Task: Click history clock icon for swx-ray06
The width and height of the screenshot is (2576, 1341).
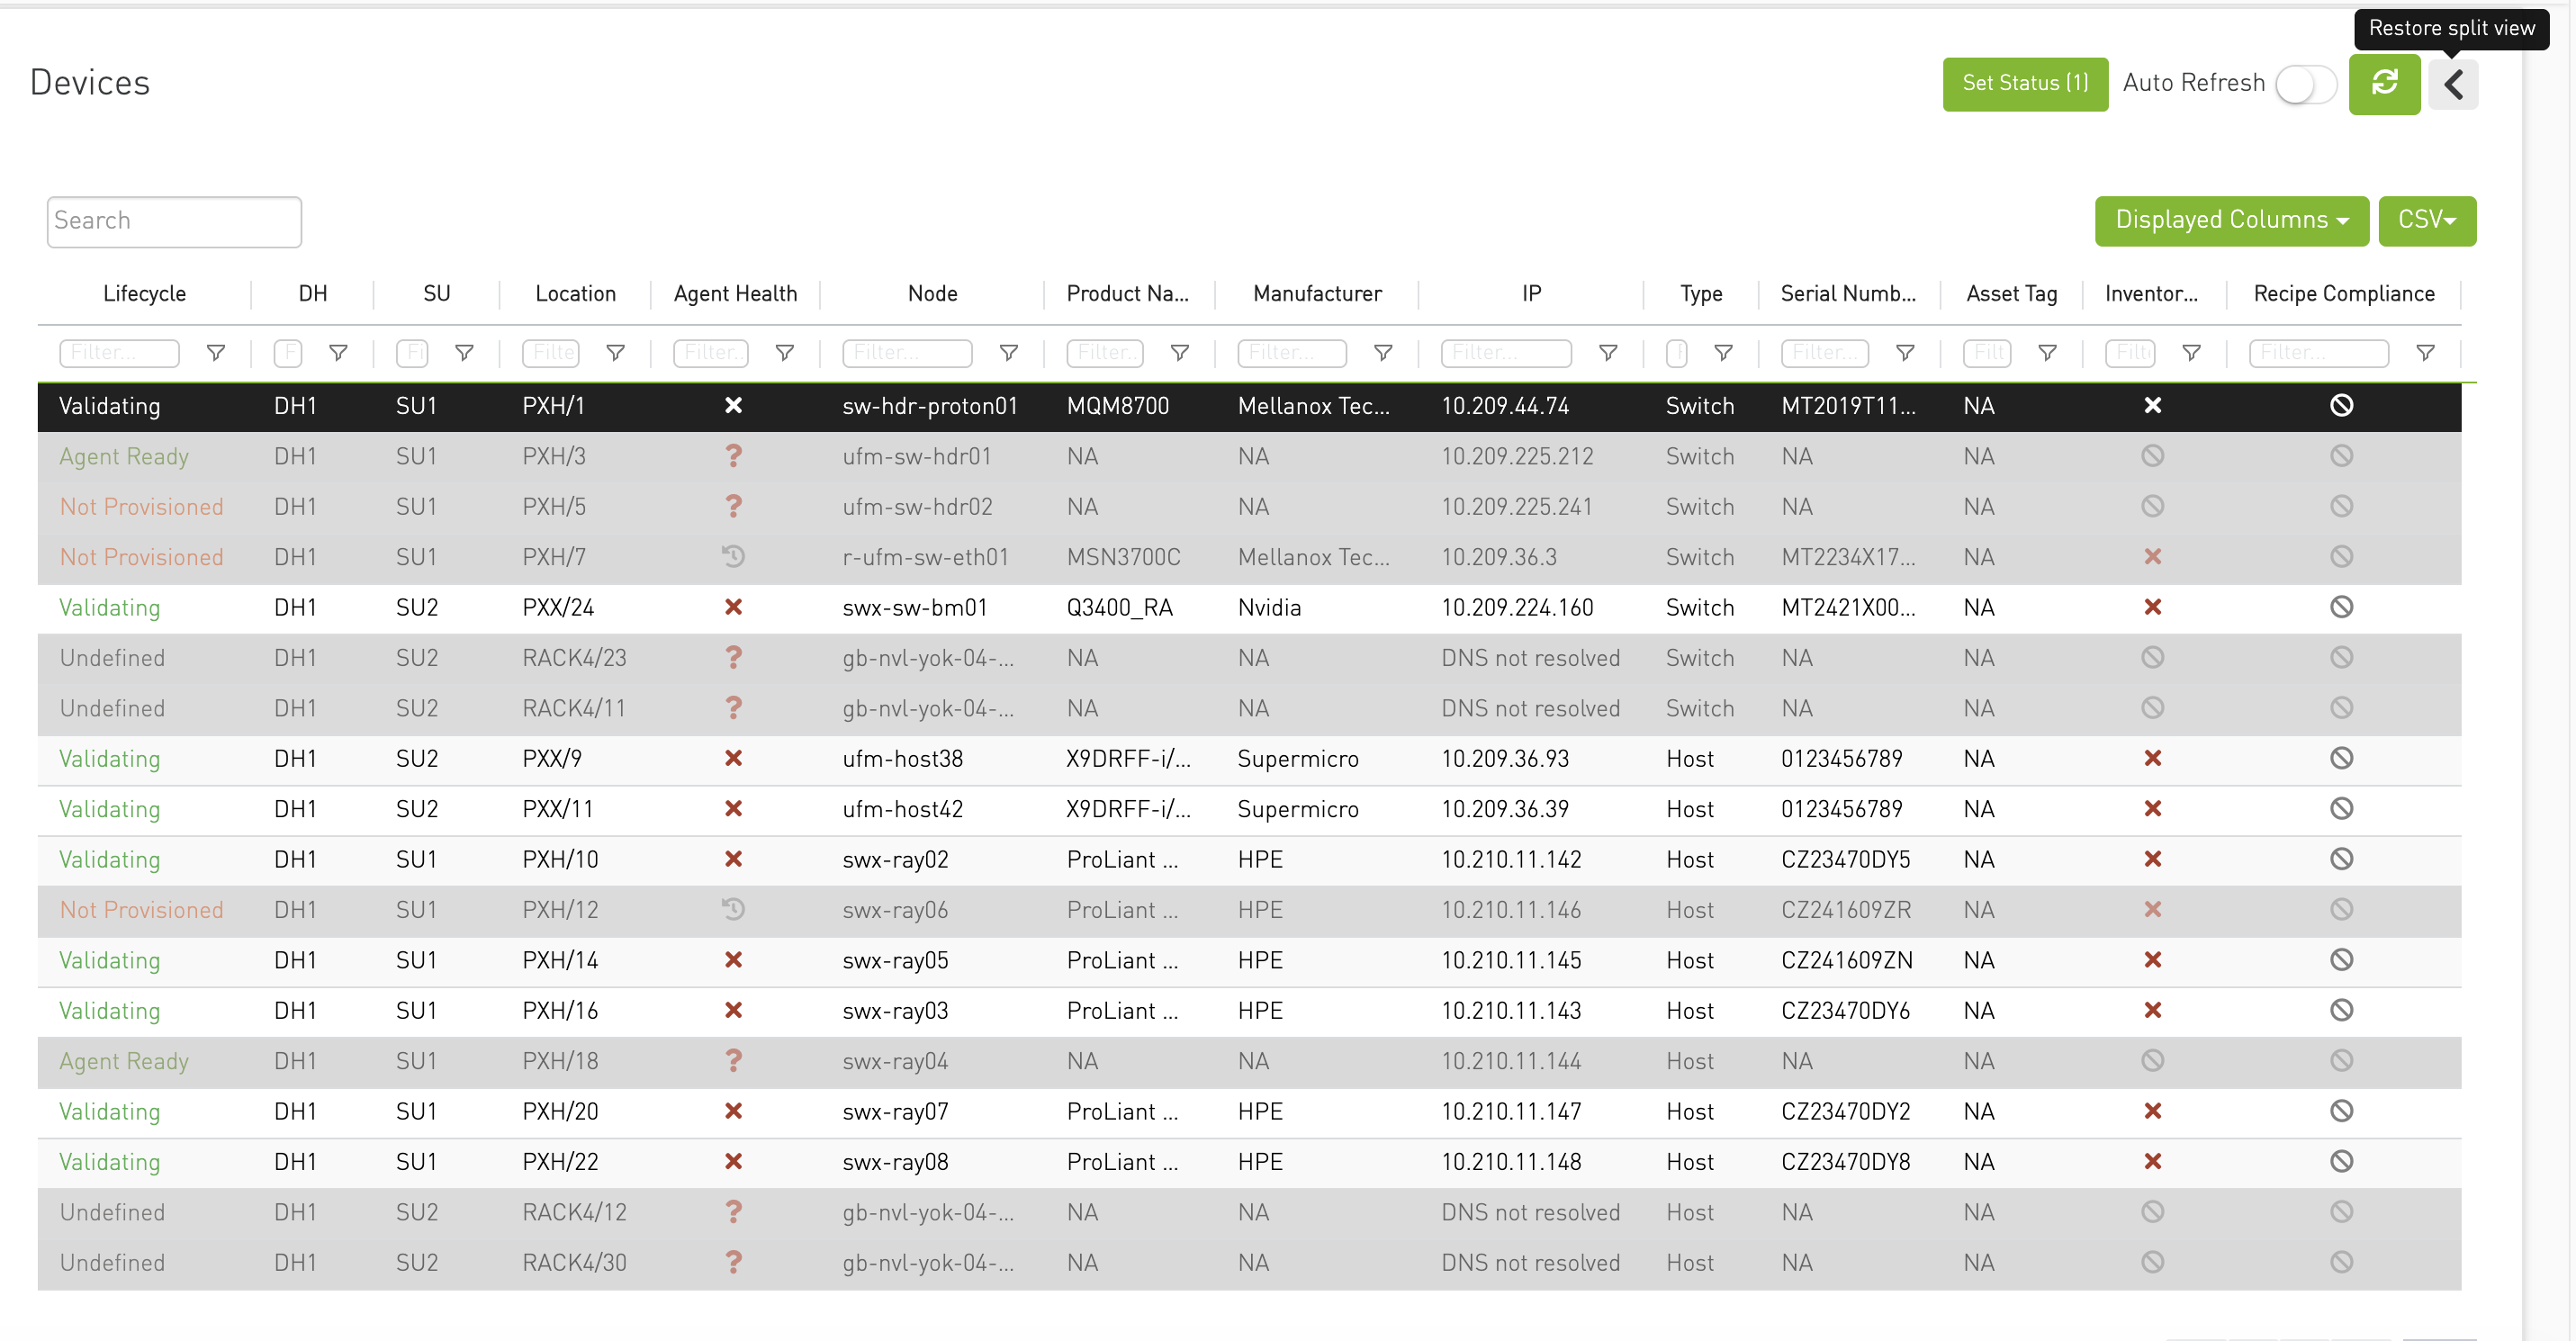Action: pyautogui.click(x=733, y=909)
